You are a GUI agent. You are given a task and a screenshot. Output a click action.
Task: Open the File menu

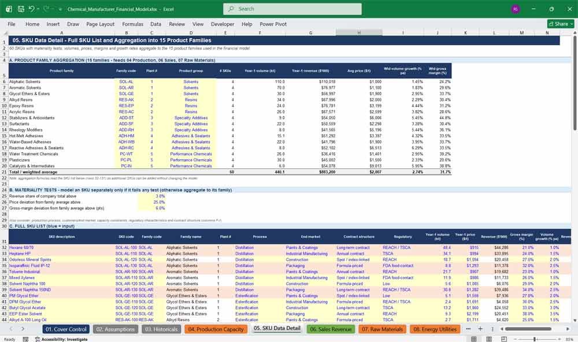12,24
